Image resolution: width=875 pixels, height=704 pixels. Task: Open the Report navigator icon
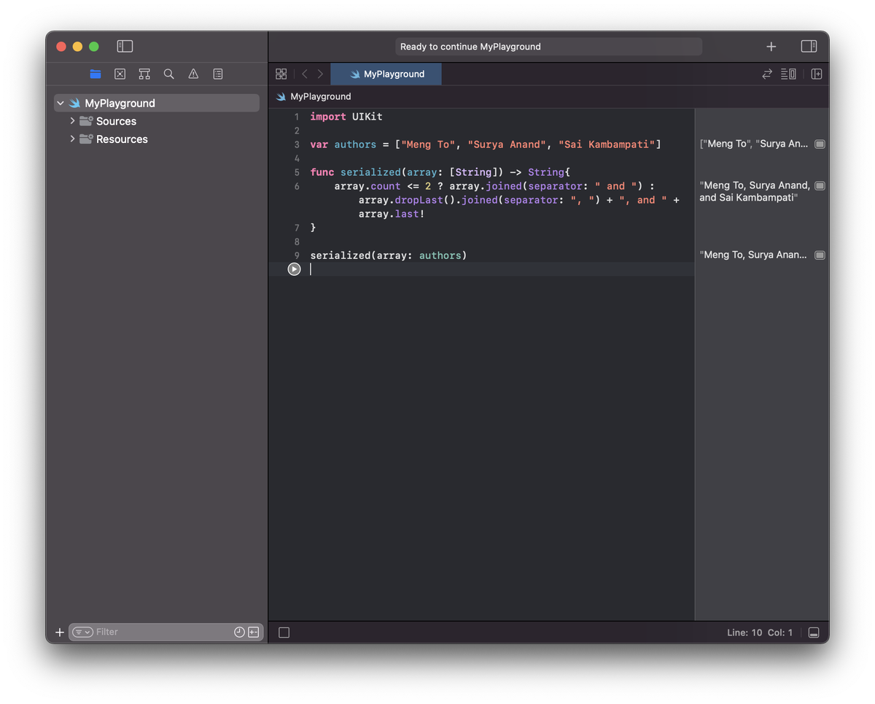tap(218, 74)
